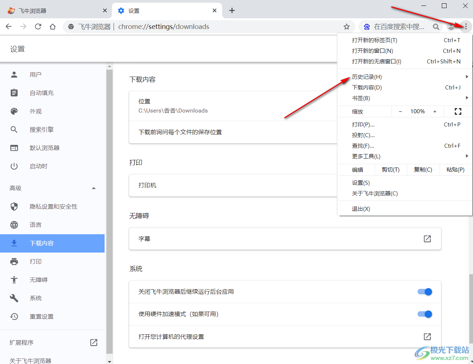Click 剪切(T) in edit row
473x364 pixels.
click(391, 170)
